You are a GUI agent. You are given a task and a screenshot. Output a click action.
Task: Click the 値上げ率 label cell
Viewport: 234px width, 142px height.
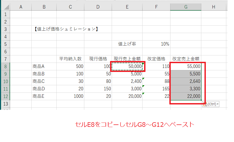click(x=127, y=44)
